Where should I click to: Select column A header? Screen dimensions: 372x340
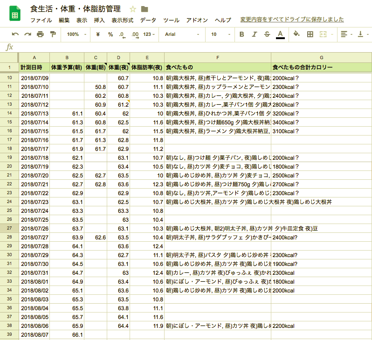coord(34,58)
